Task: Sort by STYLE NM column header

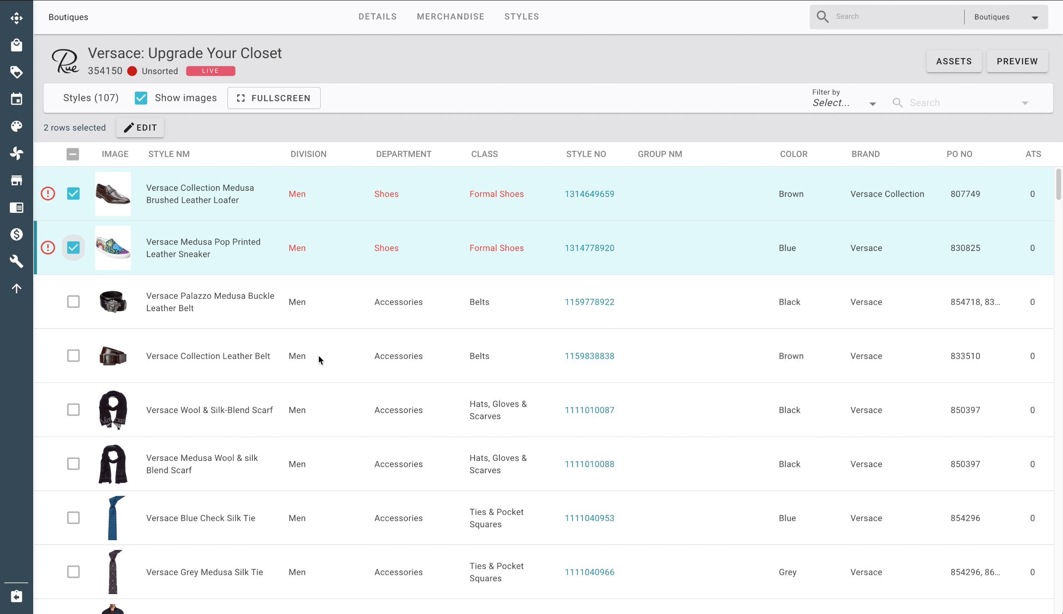Action: (x=169, y=154)
